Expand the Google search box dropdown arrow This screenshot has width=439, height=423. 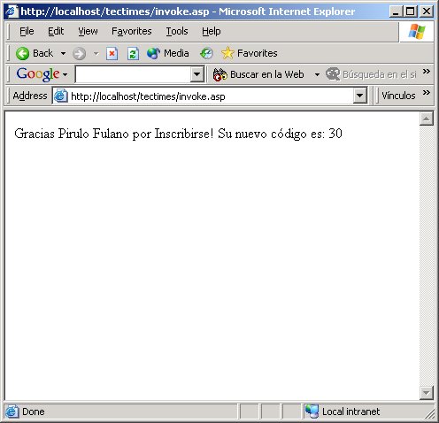pos(196,74)
